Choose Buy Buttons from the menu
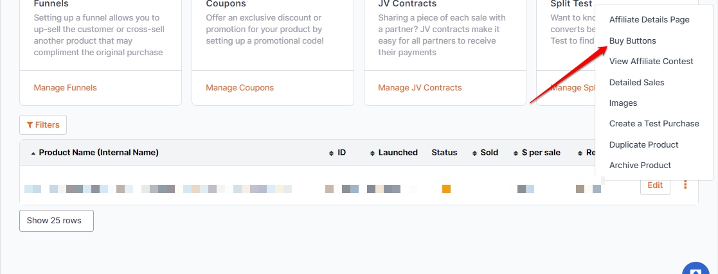718x274 pixels. click(633, 40)
